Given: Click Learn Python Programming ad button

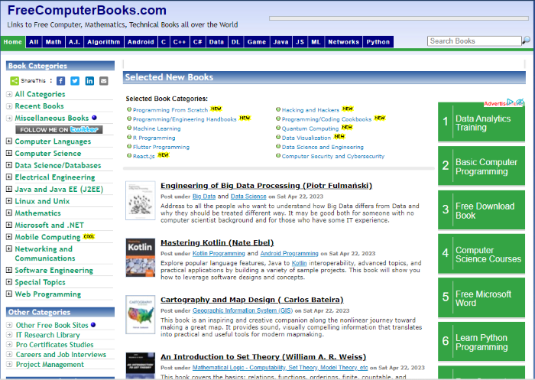Looking at the screenshot, I should click(x=481, y=342).
